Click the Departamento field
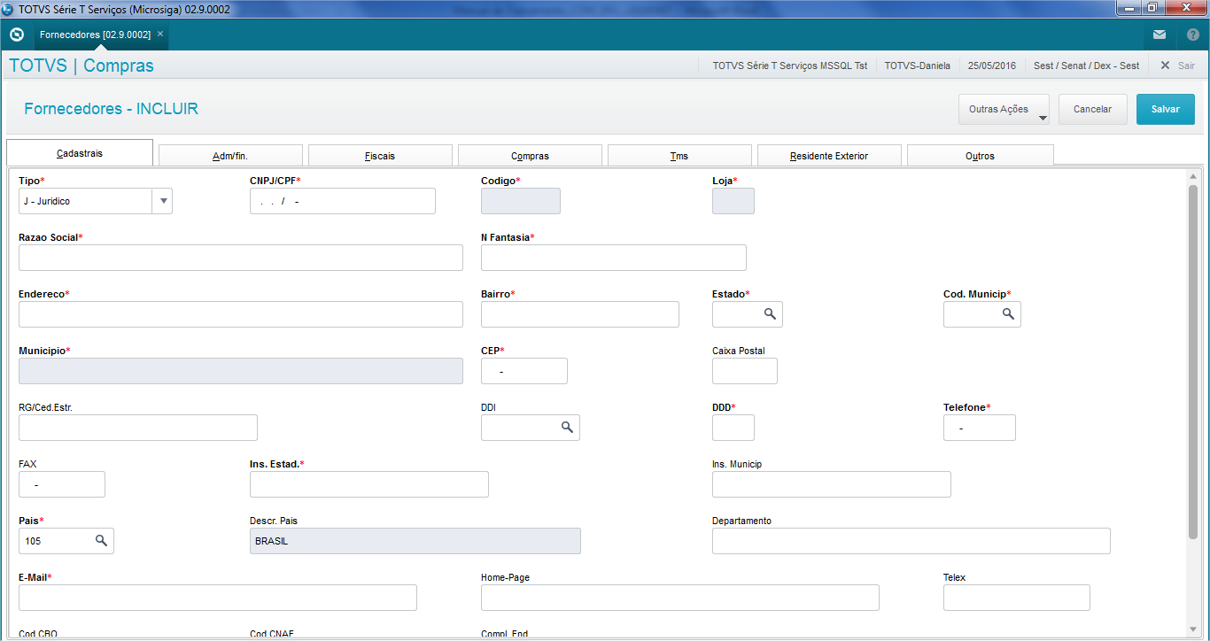The height and width of the screenshot is (641, 1210). (911, 541)
